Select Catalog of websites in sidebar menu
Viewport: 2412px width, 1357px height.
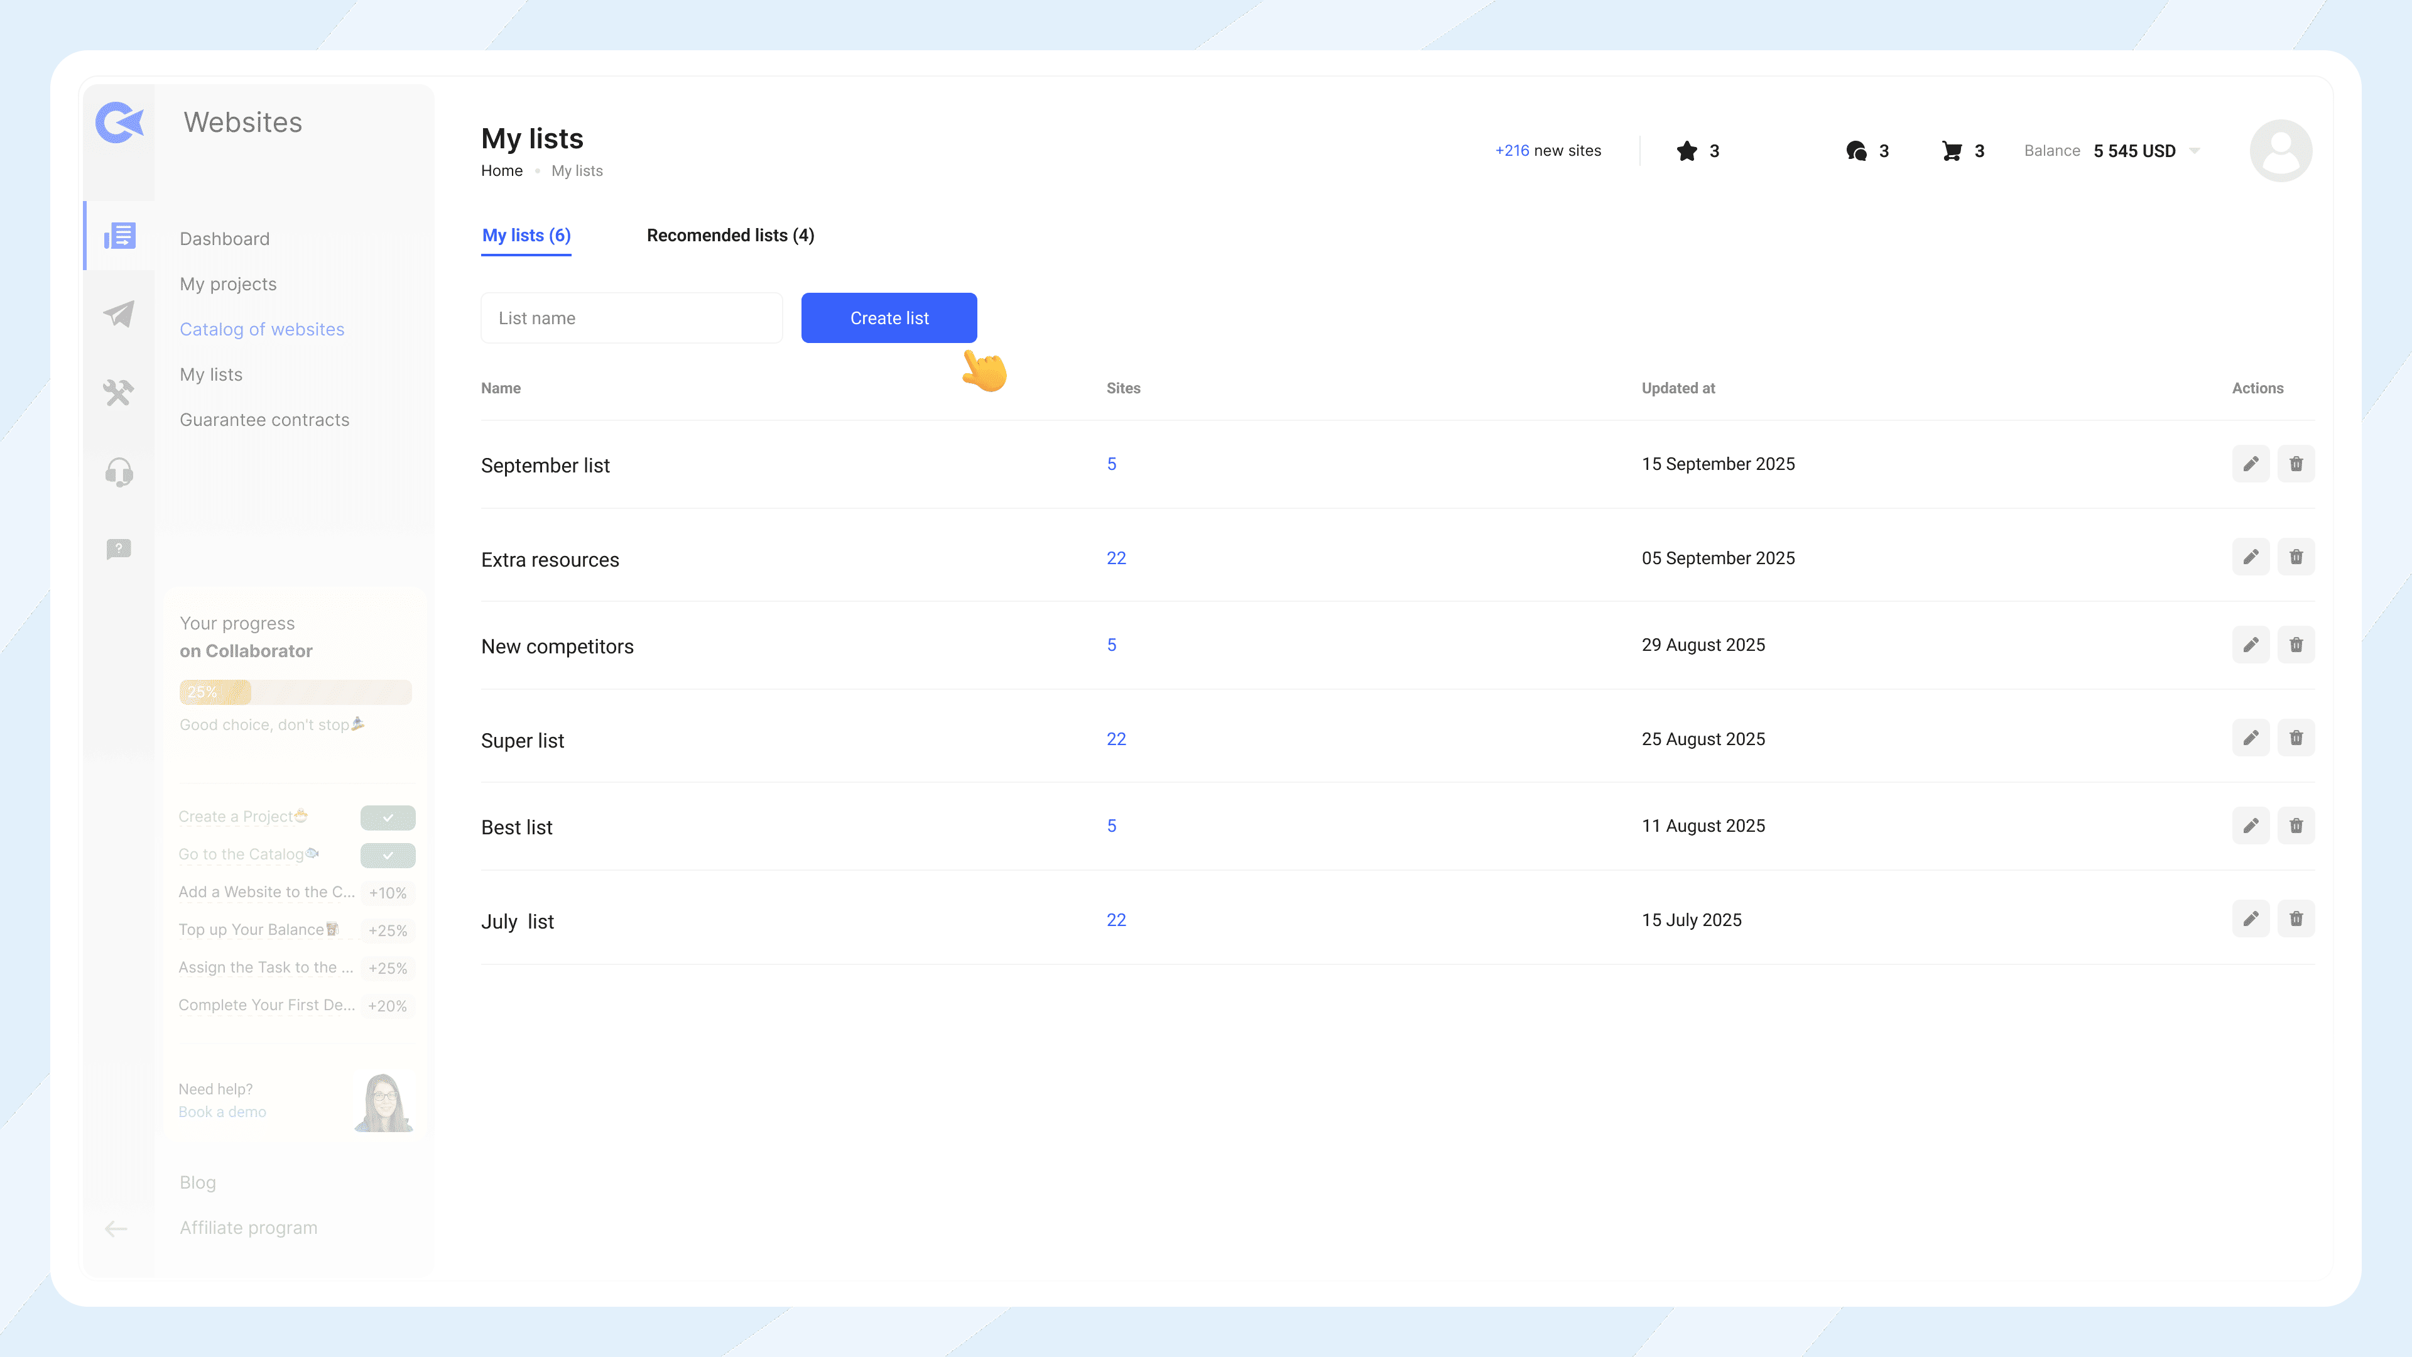point(262,330)
